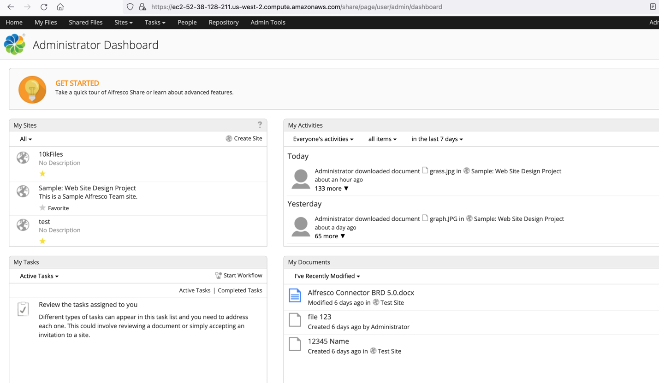The image size is (659, 383).
Task: Click the browser forward arrow
Action: click(27, 7)
